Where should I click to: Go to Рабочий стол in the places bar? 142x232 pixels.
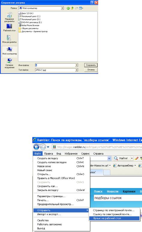click(9, 28)
